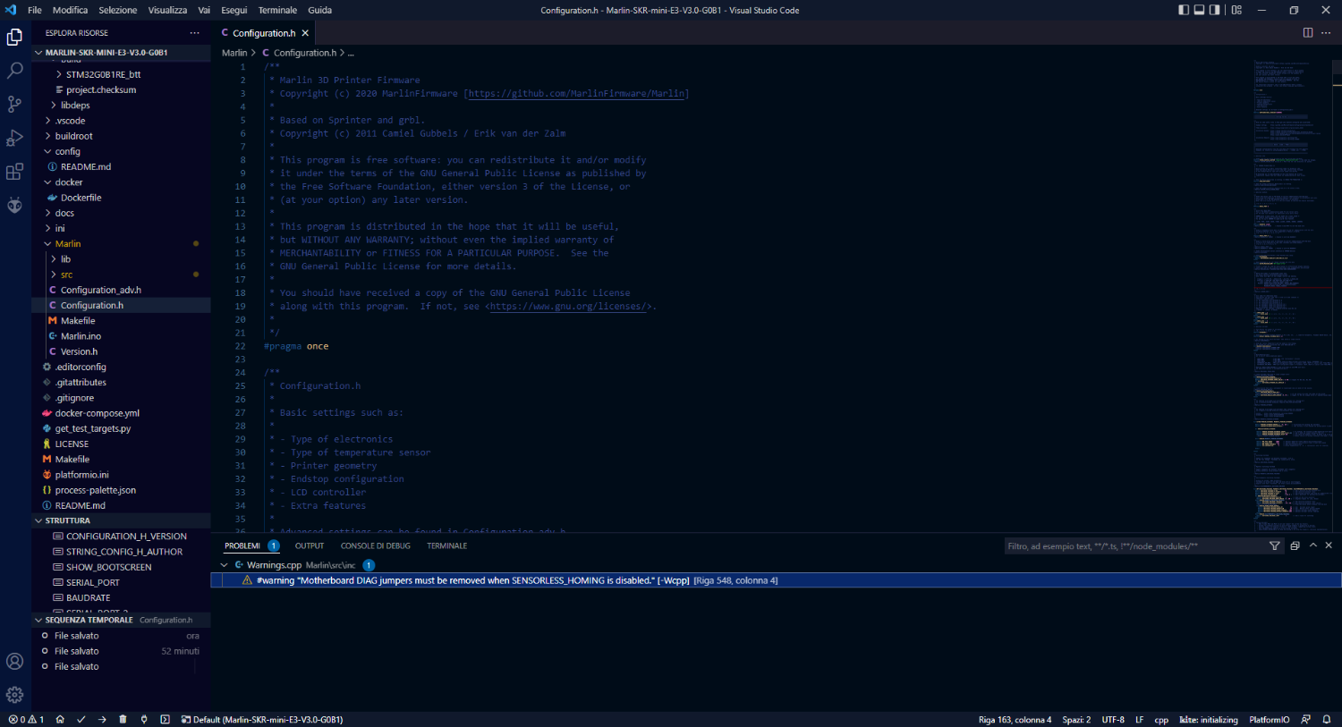1342x727 pixels.
Task: Toggle primary sidebar visibility
Action: click(1184, 10)
